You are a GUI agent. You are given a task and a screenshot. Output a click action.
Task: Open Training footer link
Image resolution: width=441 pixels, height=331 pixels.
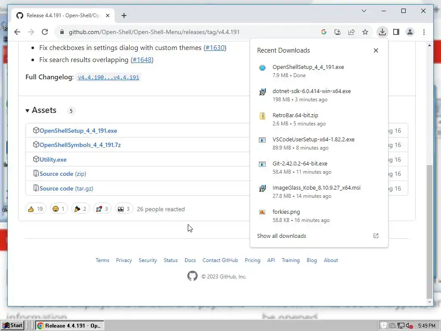tap(291, 260)
